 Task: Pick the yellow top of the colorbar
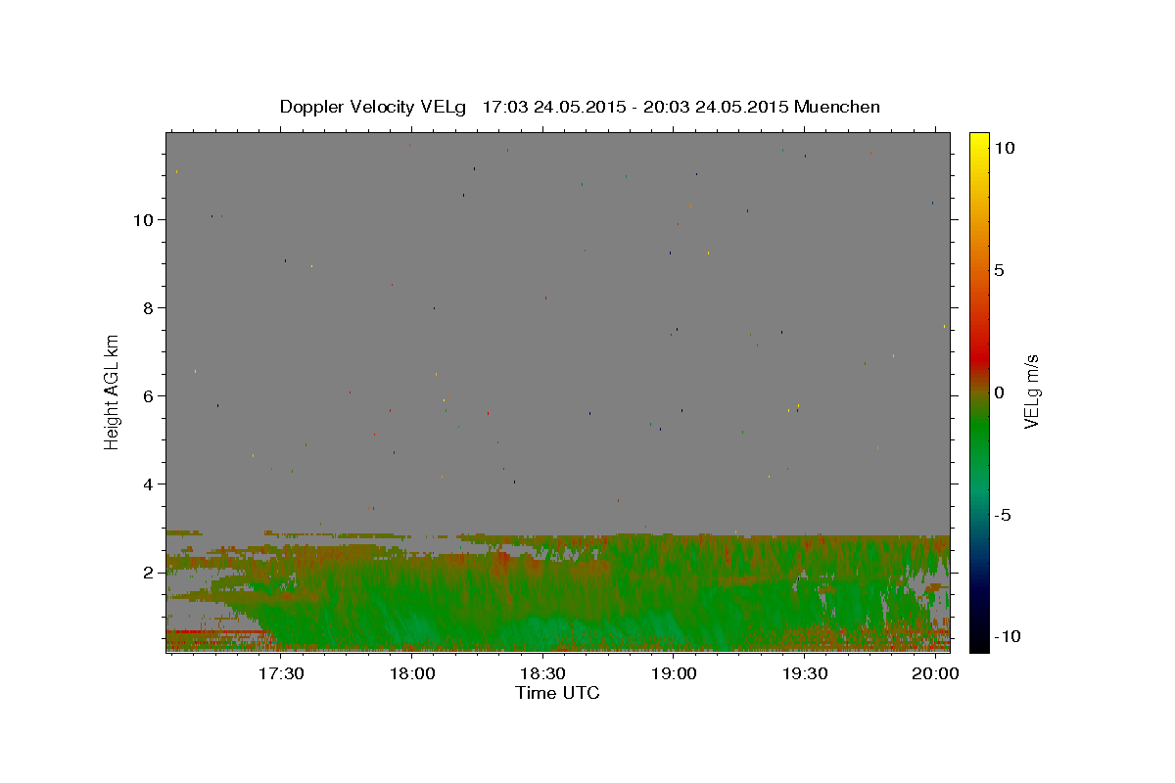(x=979, y=139)
